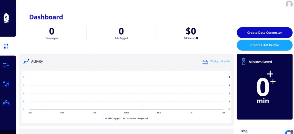Click Create UTM Profile button

[x=264, y=45]
